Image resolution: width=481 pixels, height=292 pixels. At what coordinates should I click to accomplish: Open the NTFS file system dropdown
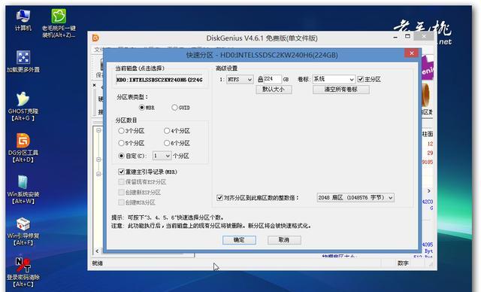point(240,80)
